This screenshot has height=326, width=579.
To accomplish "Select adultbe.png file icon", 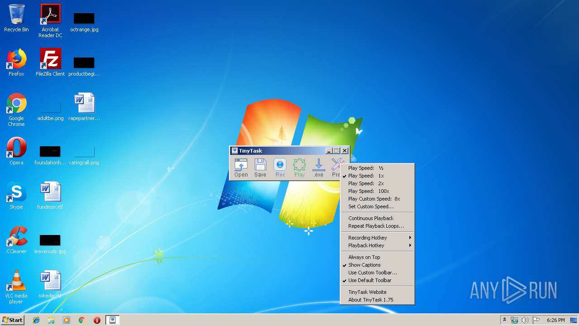I will tap(50, 111).
